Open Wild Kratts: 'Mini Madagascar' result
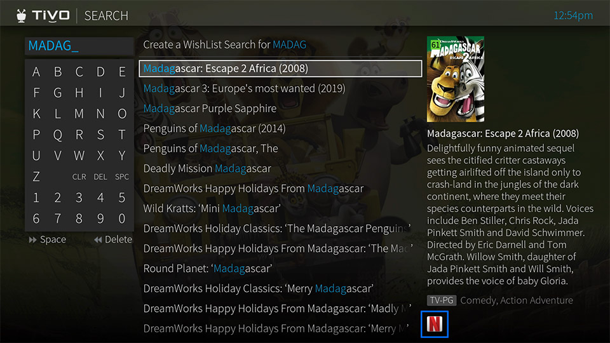 pyautogui.click(x=212, y=209)
